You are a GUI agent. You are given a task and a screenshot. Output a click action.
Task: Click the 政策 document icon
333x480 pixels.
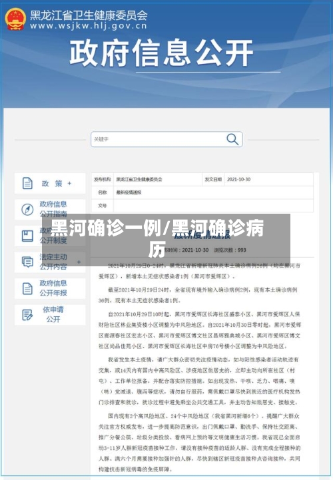(x=27, y=183)
